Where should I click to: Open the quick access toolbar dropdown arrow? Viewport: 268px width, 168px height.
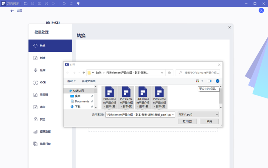coord(78,4)
